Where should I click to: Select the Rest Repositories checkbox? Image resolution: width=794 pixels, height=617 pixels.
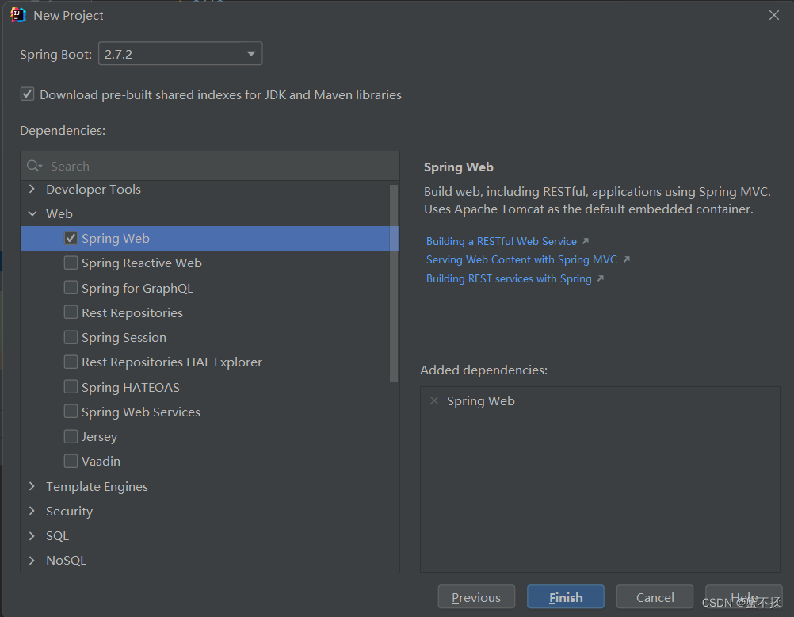coord(71,312)
